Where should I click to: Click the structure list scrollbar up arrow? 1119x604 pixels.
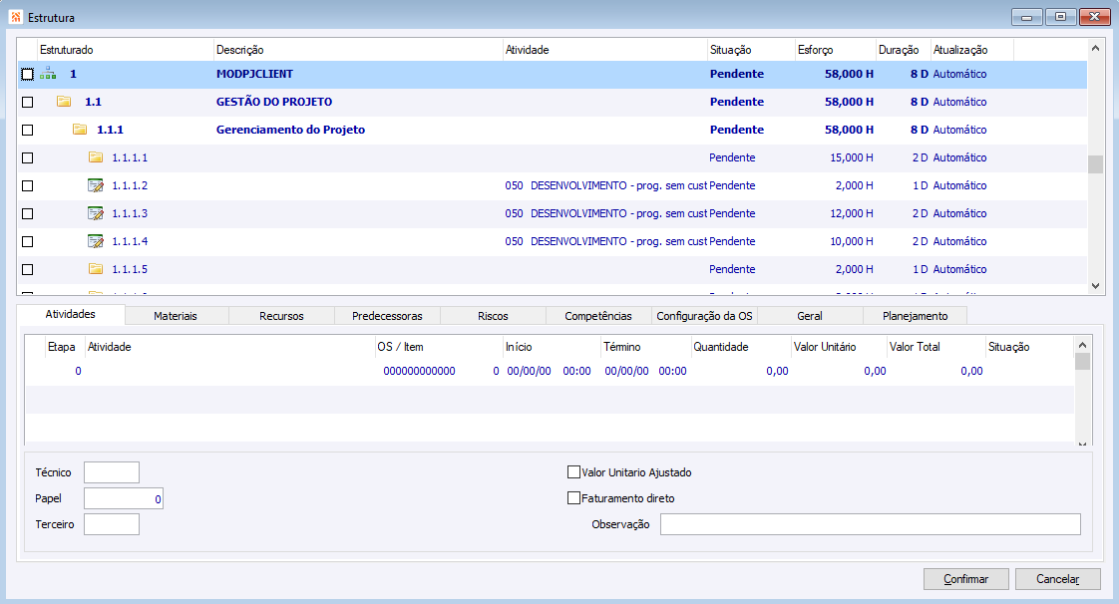pos(1095,48)
